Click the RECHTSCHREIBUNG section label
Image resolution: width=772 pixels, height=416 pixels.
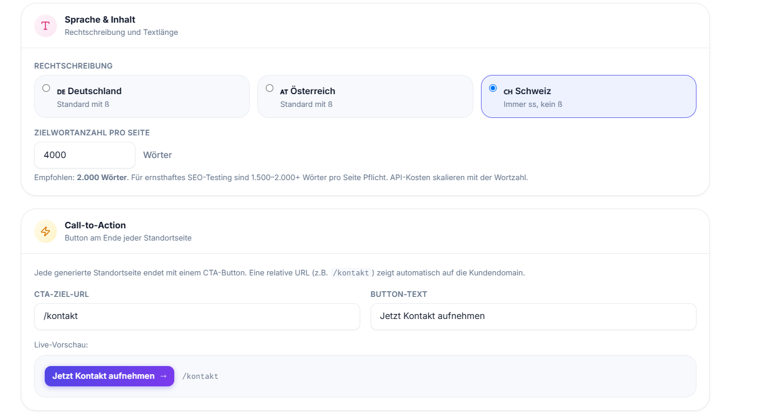pos(73,66)
